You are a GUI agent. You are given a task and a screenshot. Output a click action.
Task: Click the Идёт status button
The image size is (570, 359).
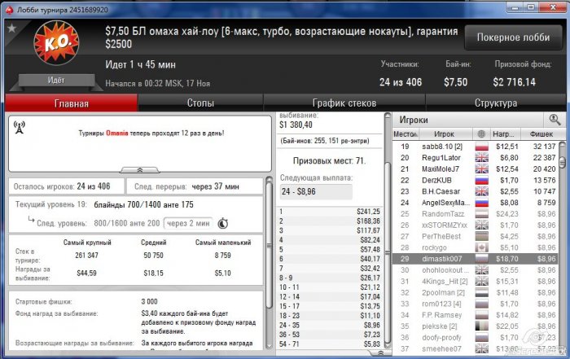click(x=56, y=81)
